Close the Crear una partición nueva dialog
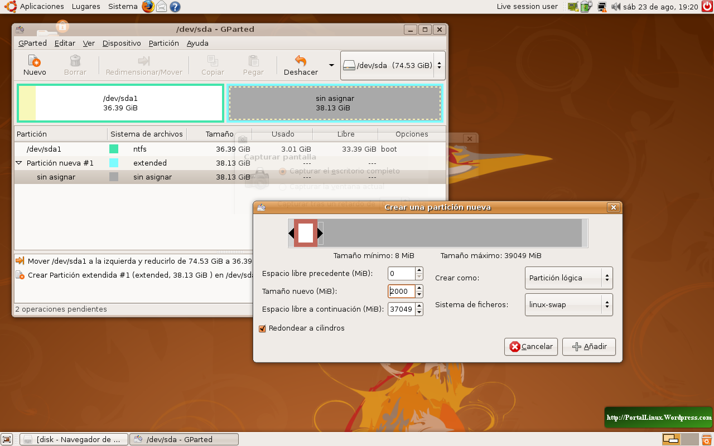 [x=614, y=207]
